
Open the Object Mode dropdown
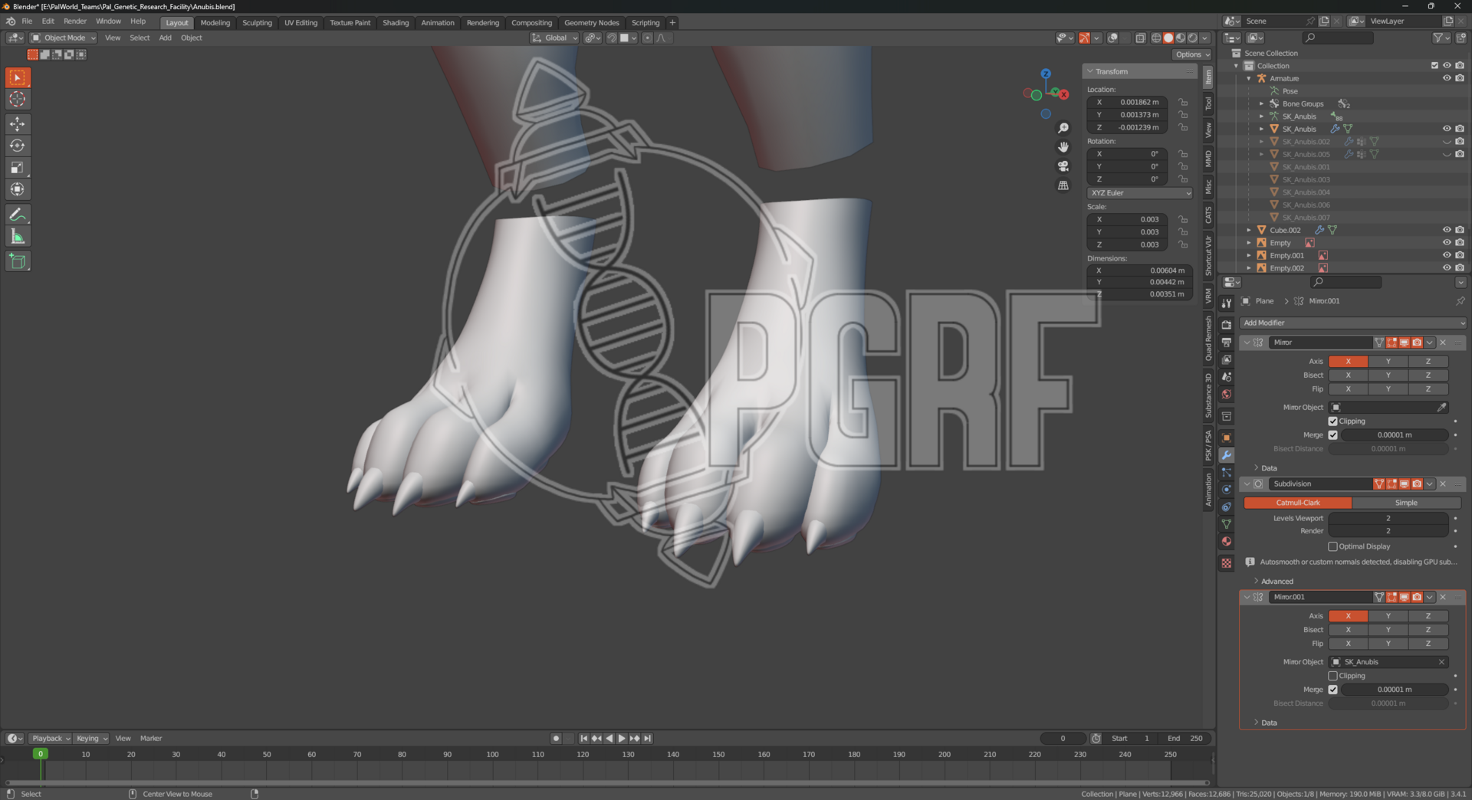[x=63, y=38]
